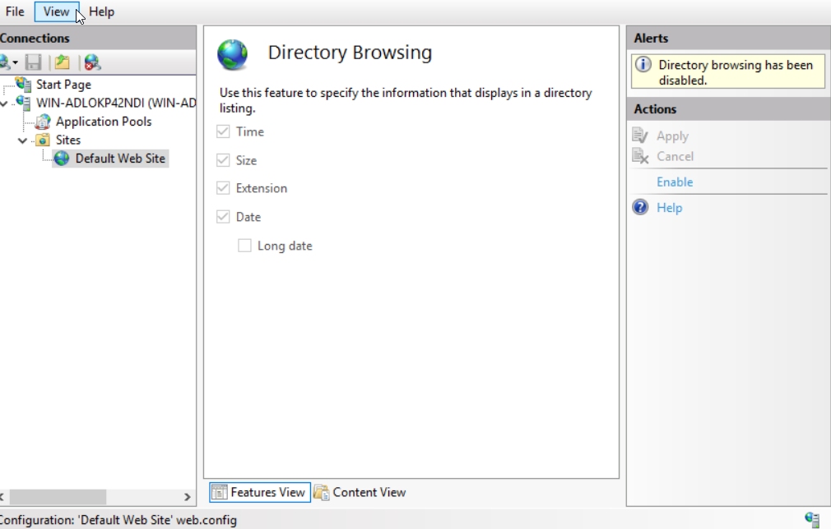Select Default Web Site in tree
This screenshot has width=831, height=529.
tap(119, 159)
